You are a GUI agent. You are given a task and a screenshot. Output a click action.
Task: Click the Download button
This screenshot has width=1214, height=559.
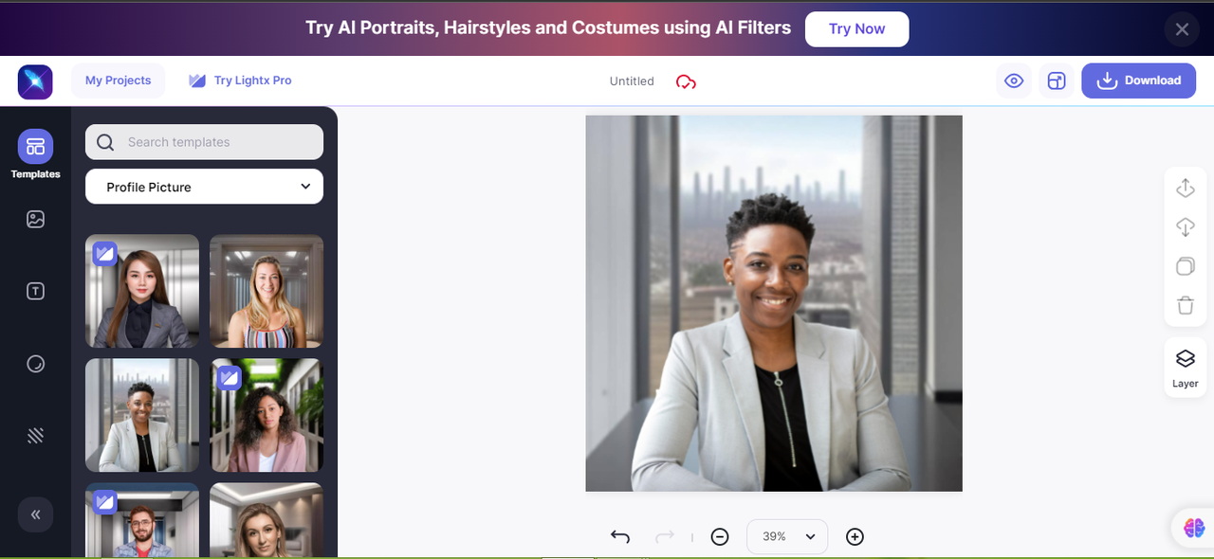point(1138,81)
